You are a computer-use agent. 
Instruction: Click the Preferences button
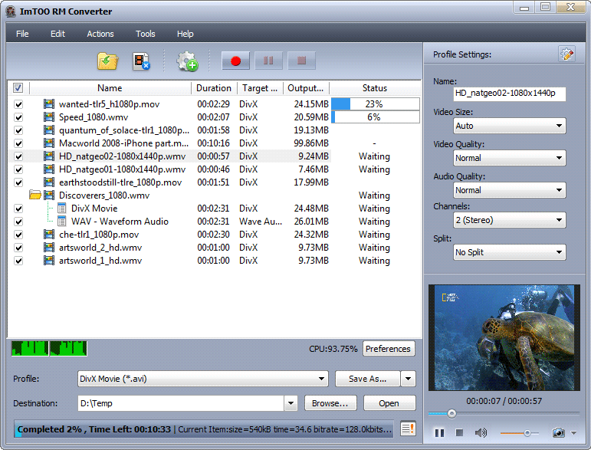pos(388,349)
